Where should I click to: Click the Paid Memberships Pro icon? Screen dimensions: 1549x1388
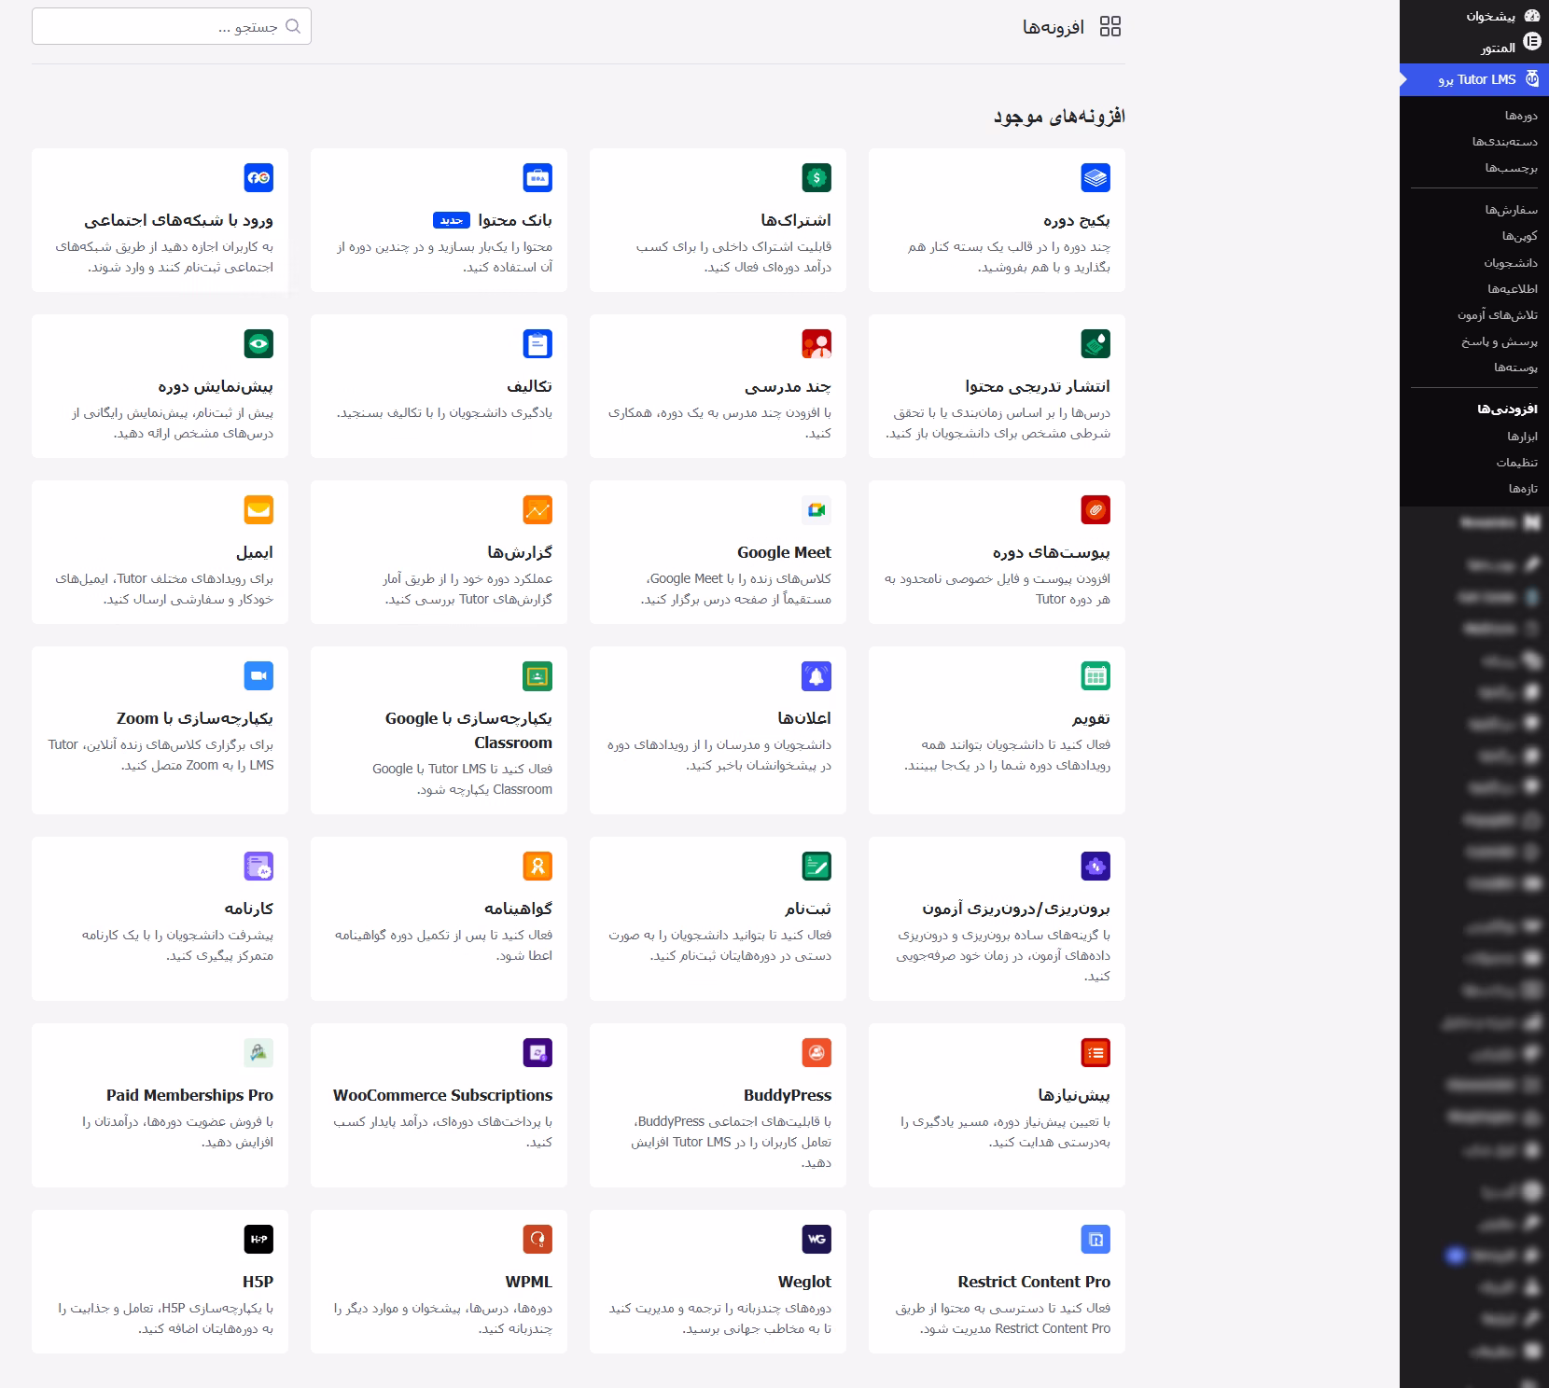click(258, 1052)
